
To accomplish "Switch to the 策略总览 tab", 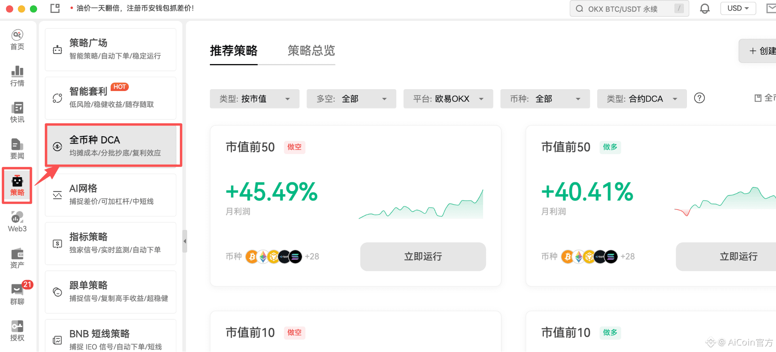I will tap(311, 51).
